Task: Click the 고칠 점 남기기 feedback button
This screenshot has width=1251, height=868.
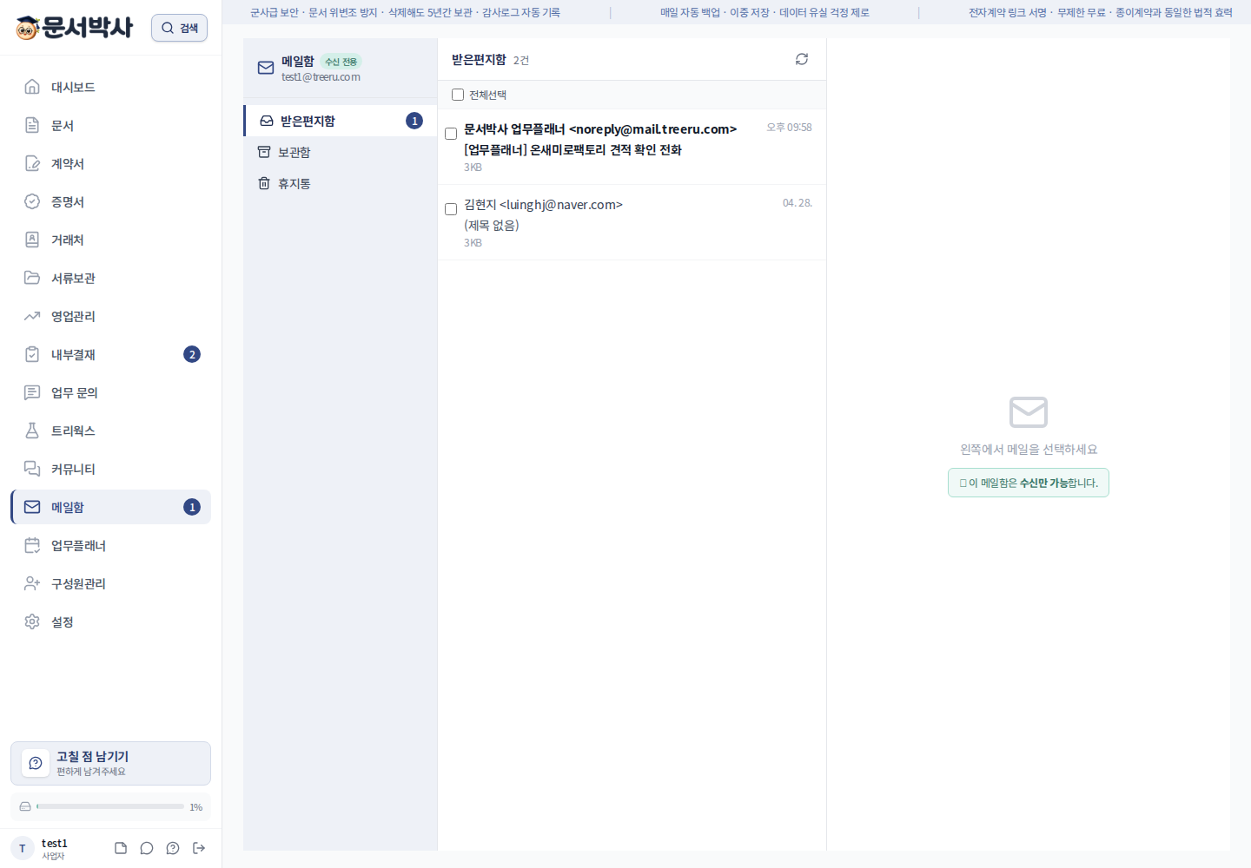Action: click(x=110, y=763)
